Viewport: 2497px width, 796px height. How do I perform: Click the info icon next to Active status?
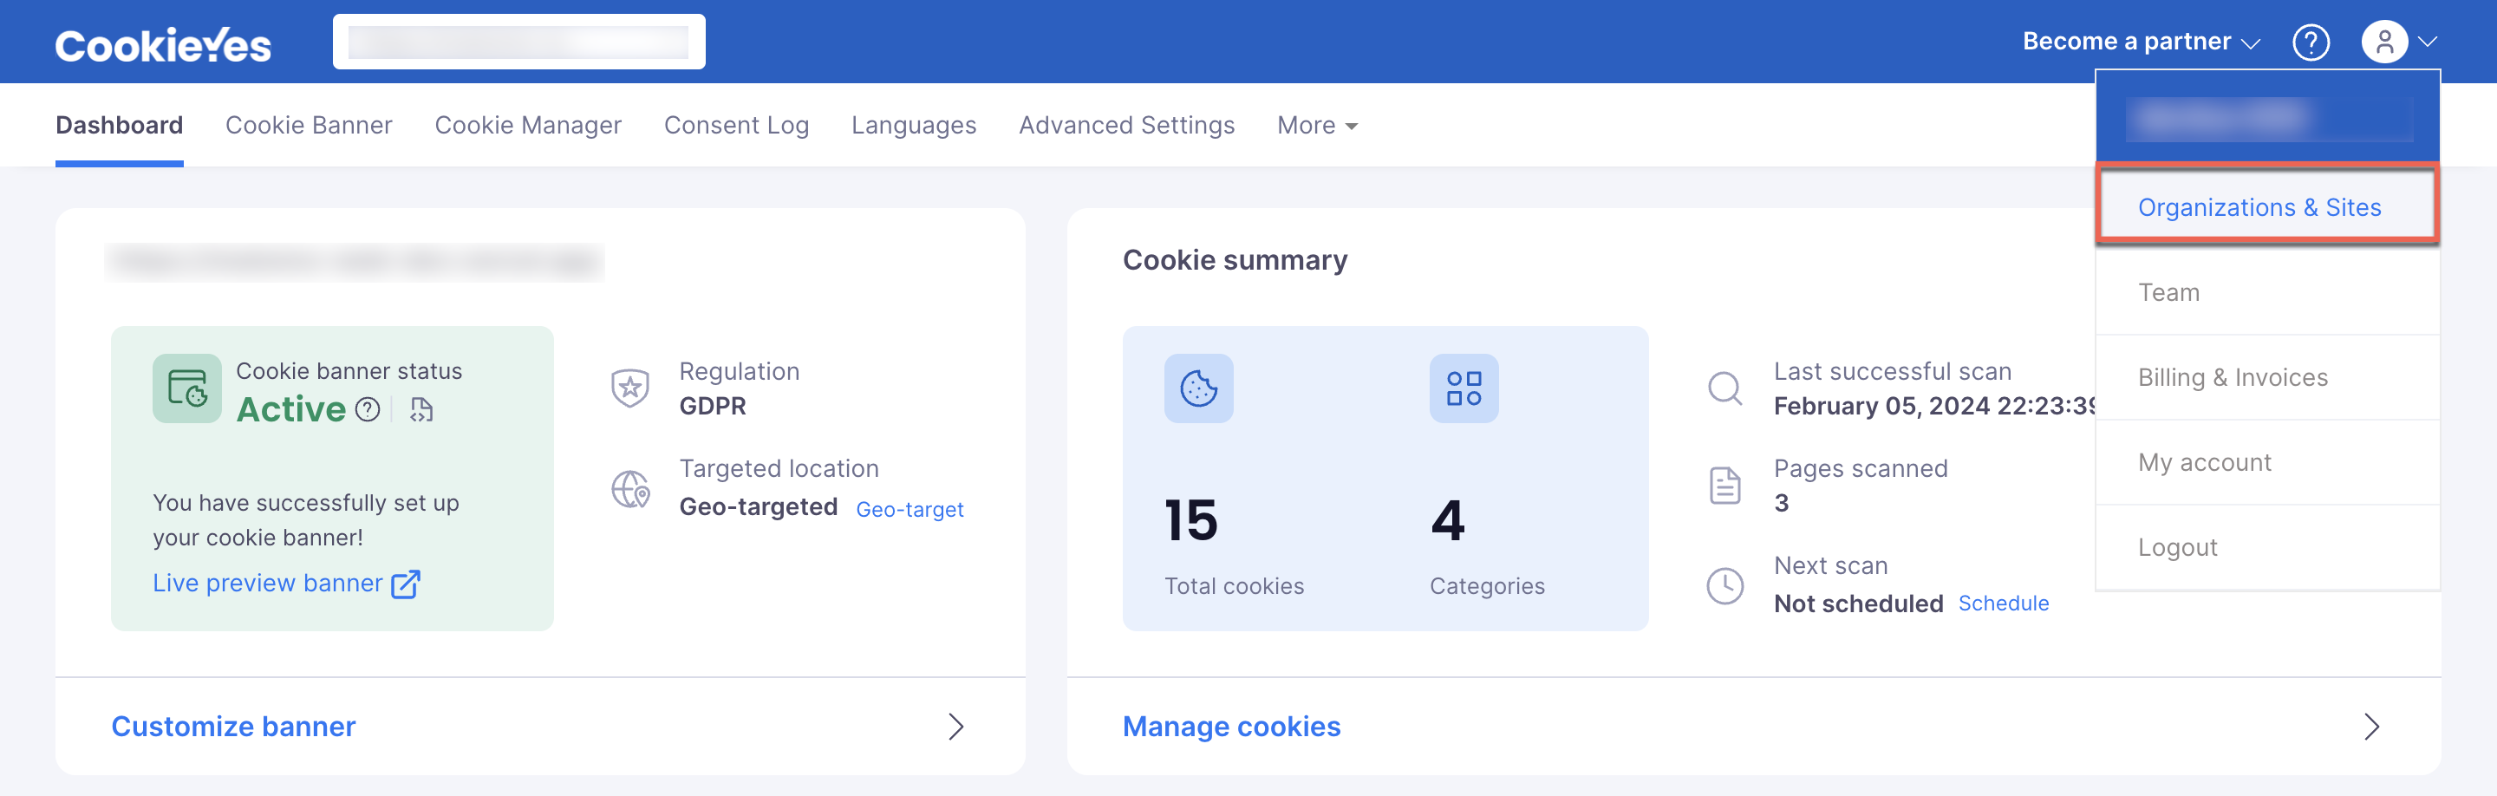[368, 410]
